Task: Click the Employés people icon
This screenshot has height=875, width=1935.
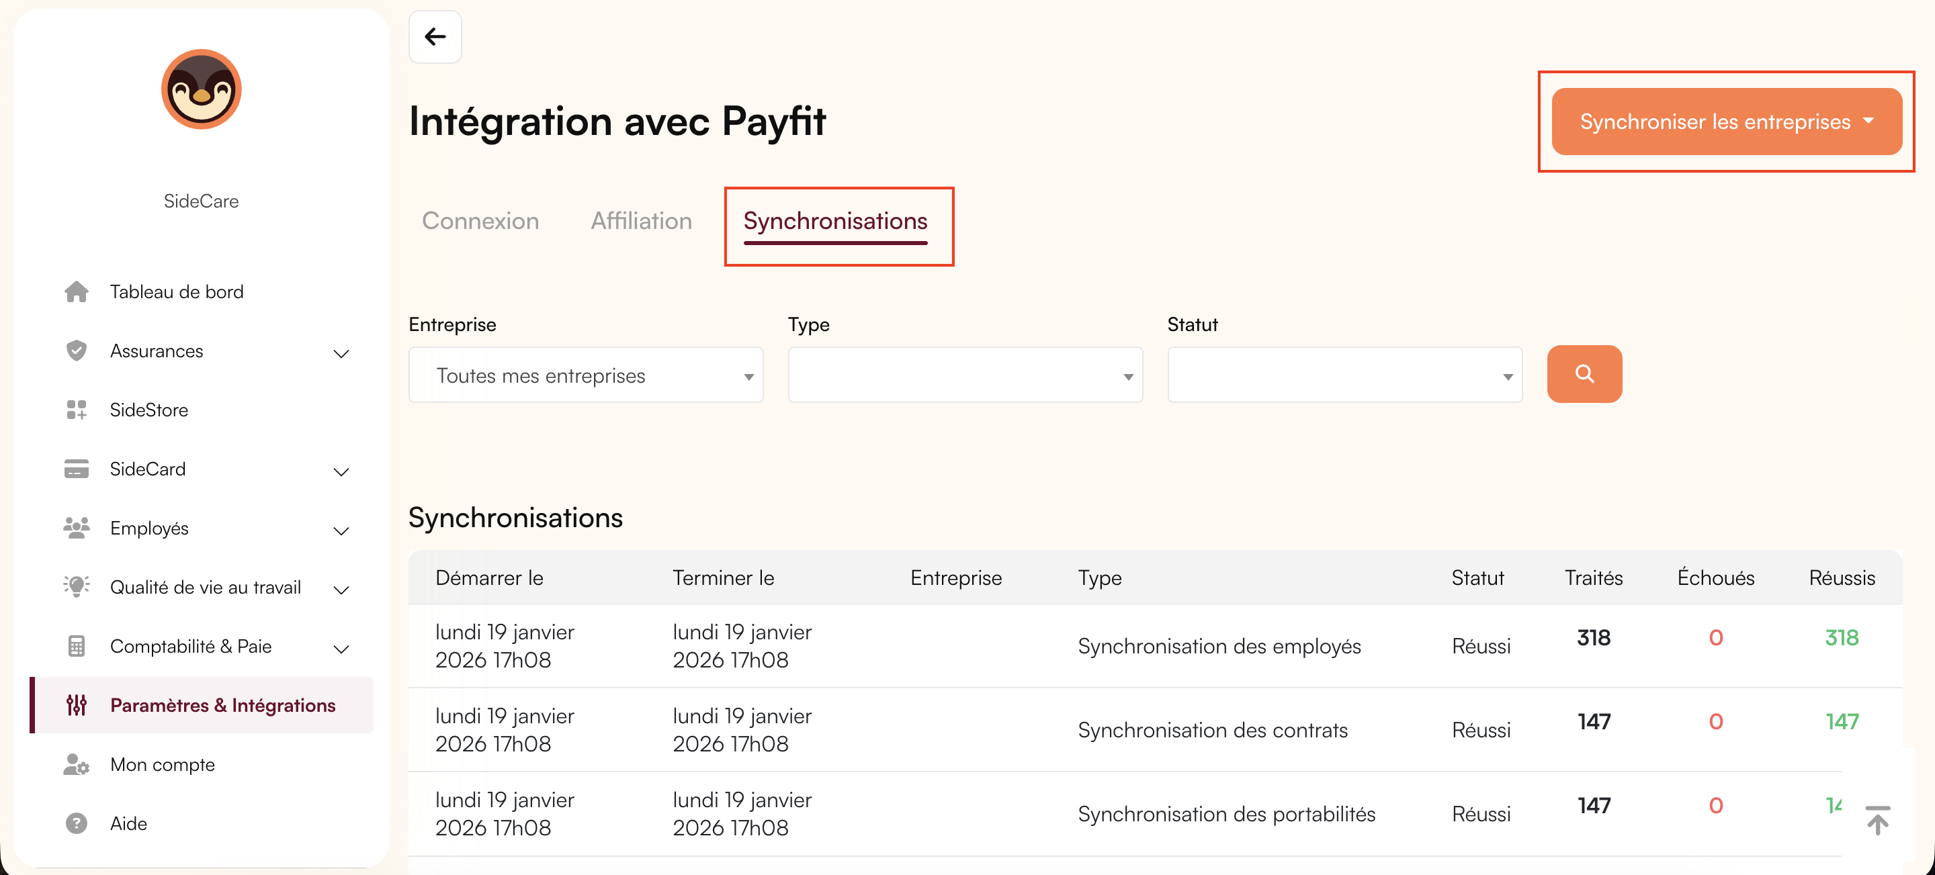Action: tap(76, 528)
